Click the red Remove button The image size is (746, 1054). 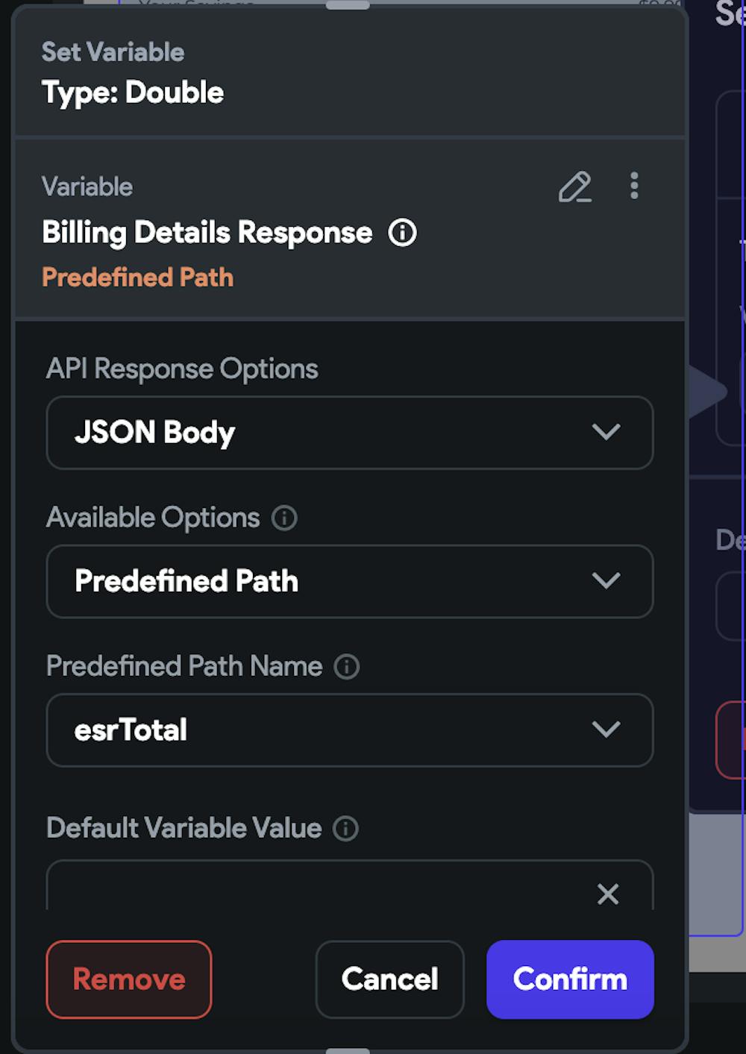tap(129, 979)
